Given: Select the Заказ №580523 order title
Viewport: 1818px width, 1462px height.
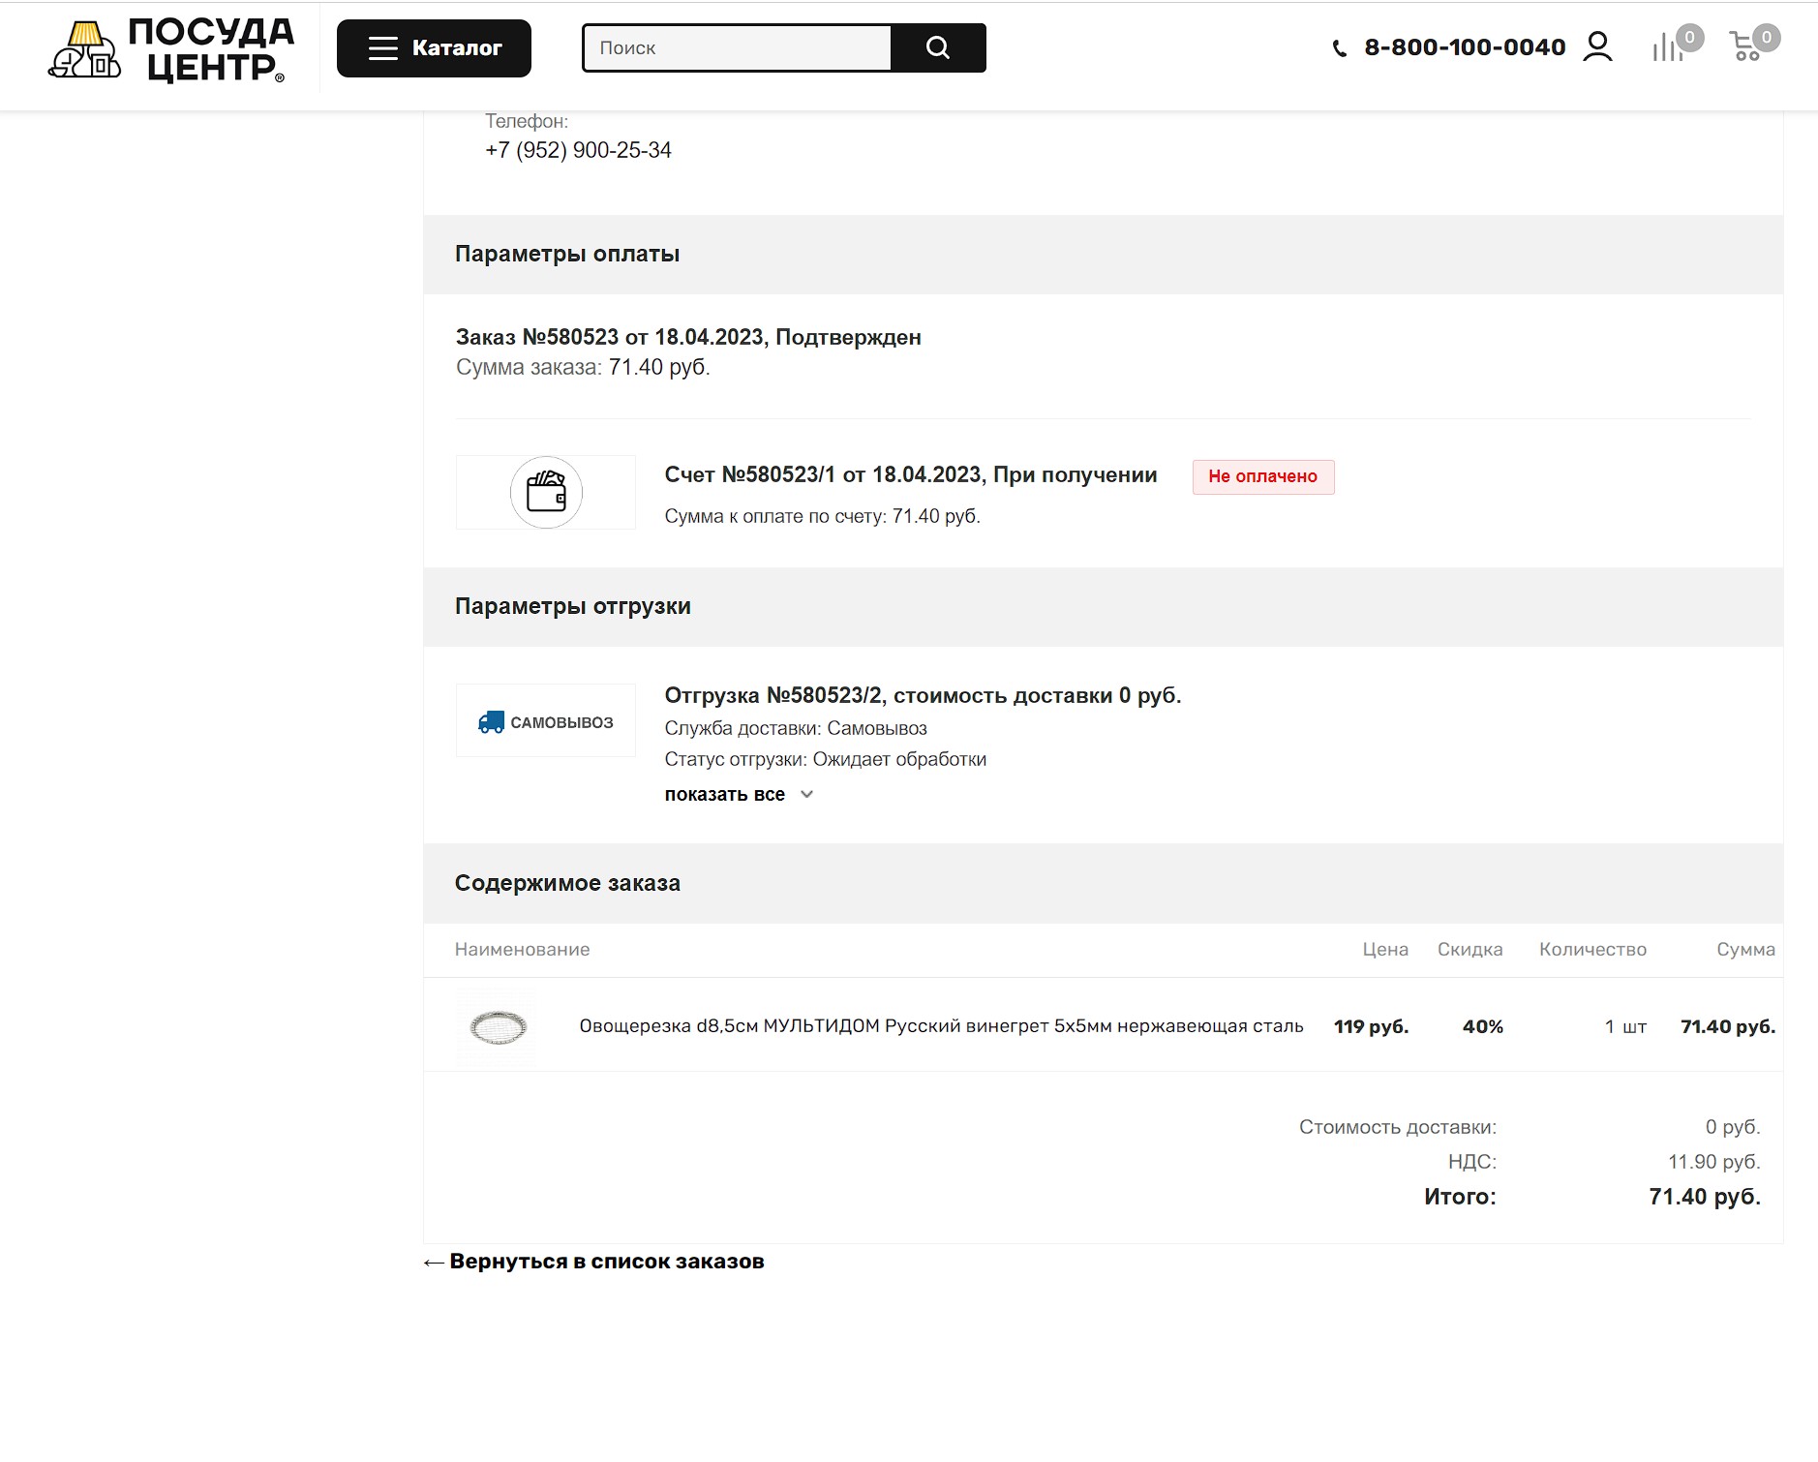Looking at the screenshot, I should click(x=688, y=337).
